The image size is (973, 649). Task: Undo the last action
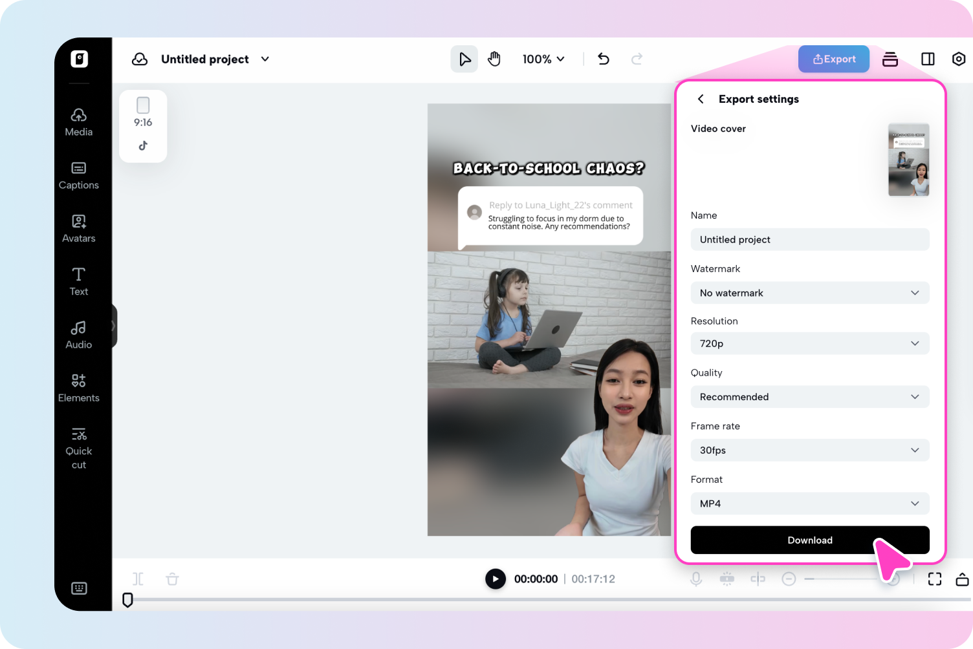pos(603,59)
